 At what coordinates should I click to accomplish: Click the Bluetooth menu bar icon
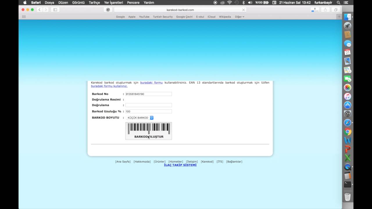[x=244, y=3]
